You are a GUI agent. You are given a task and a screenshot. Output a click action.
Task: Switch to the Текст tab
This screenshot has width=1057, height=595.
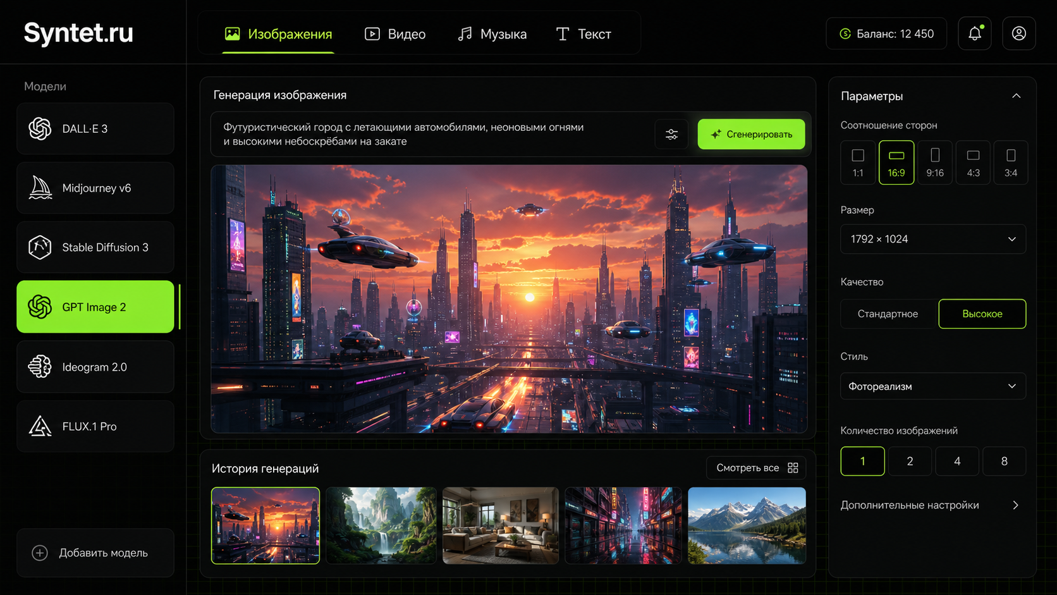pos(583,34)
